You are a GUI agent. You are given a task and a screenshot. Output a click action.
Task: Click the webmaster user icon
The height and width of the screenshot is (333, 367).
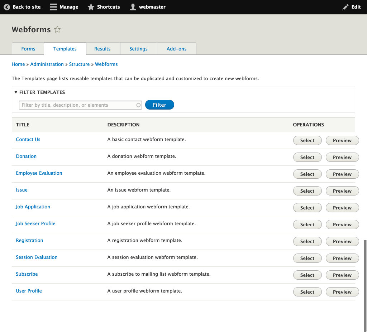[x=133, y=7]
